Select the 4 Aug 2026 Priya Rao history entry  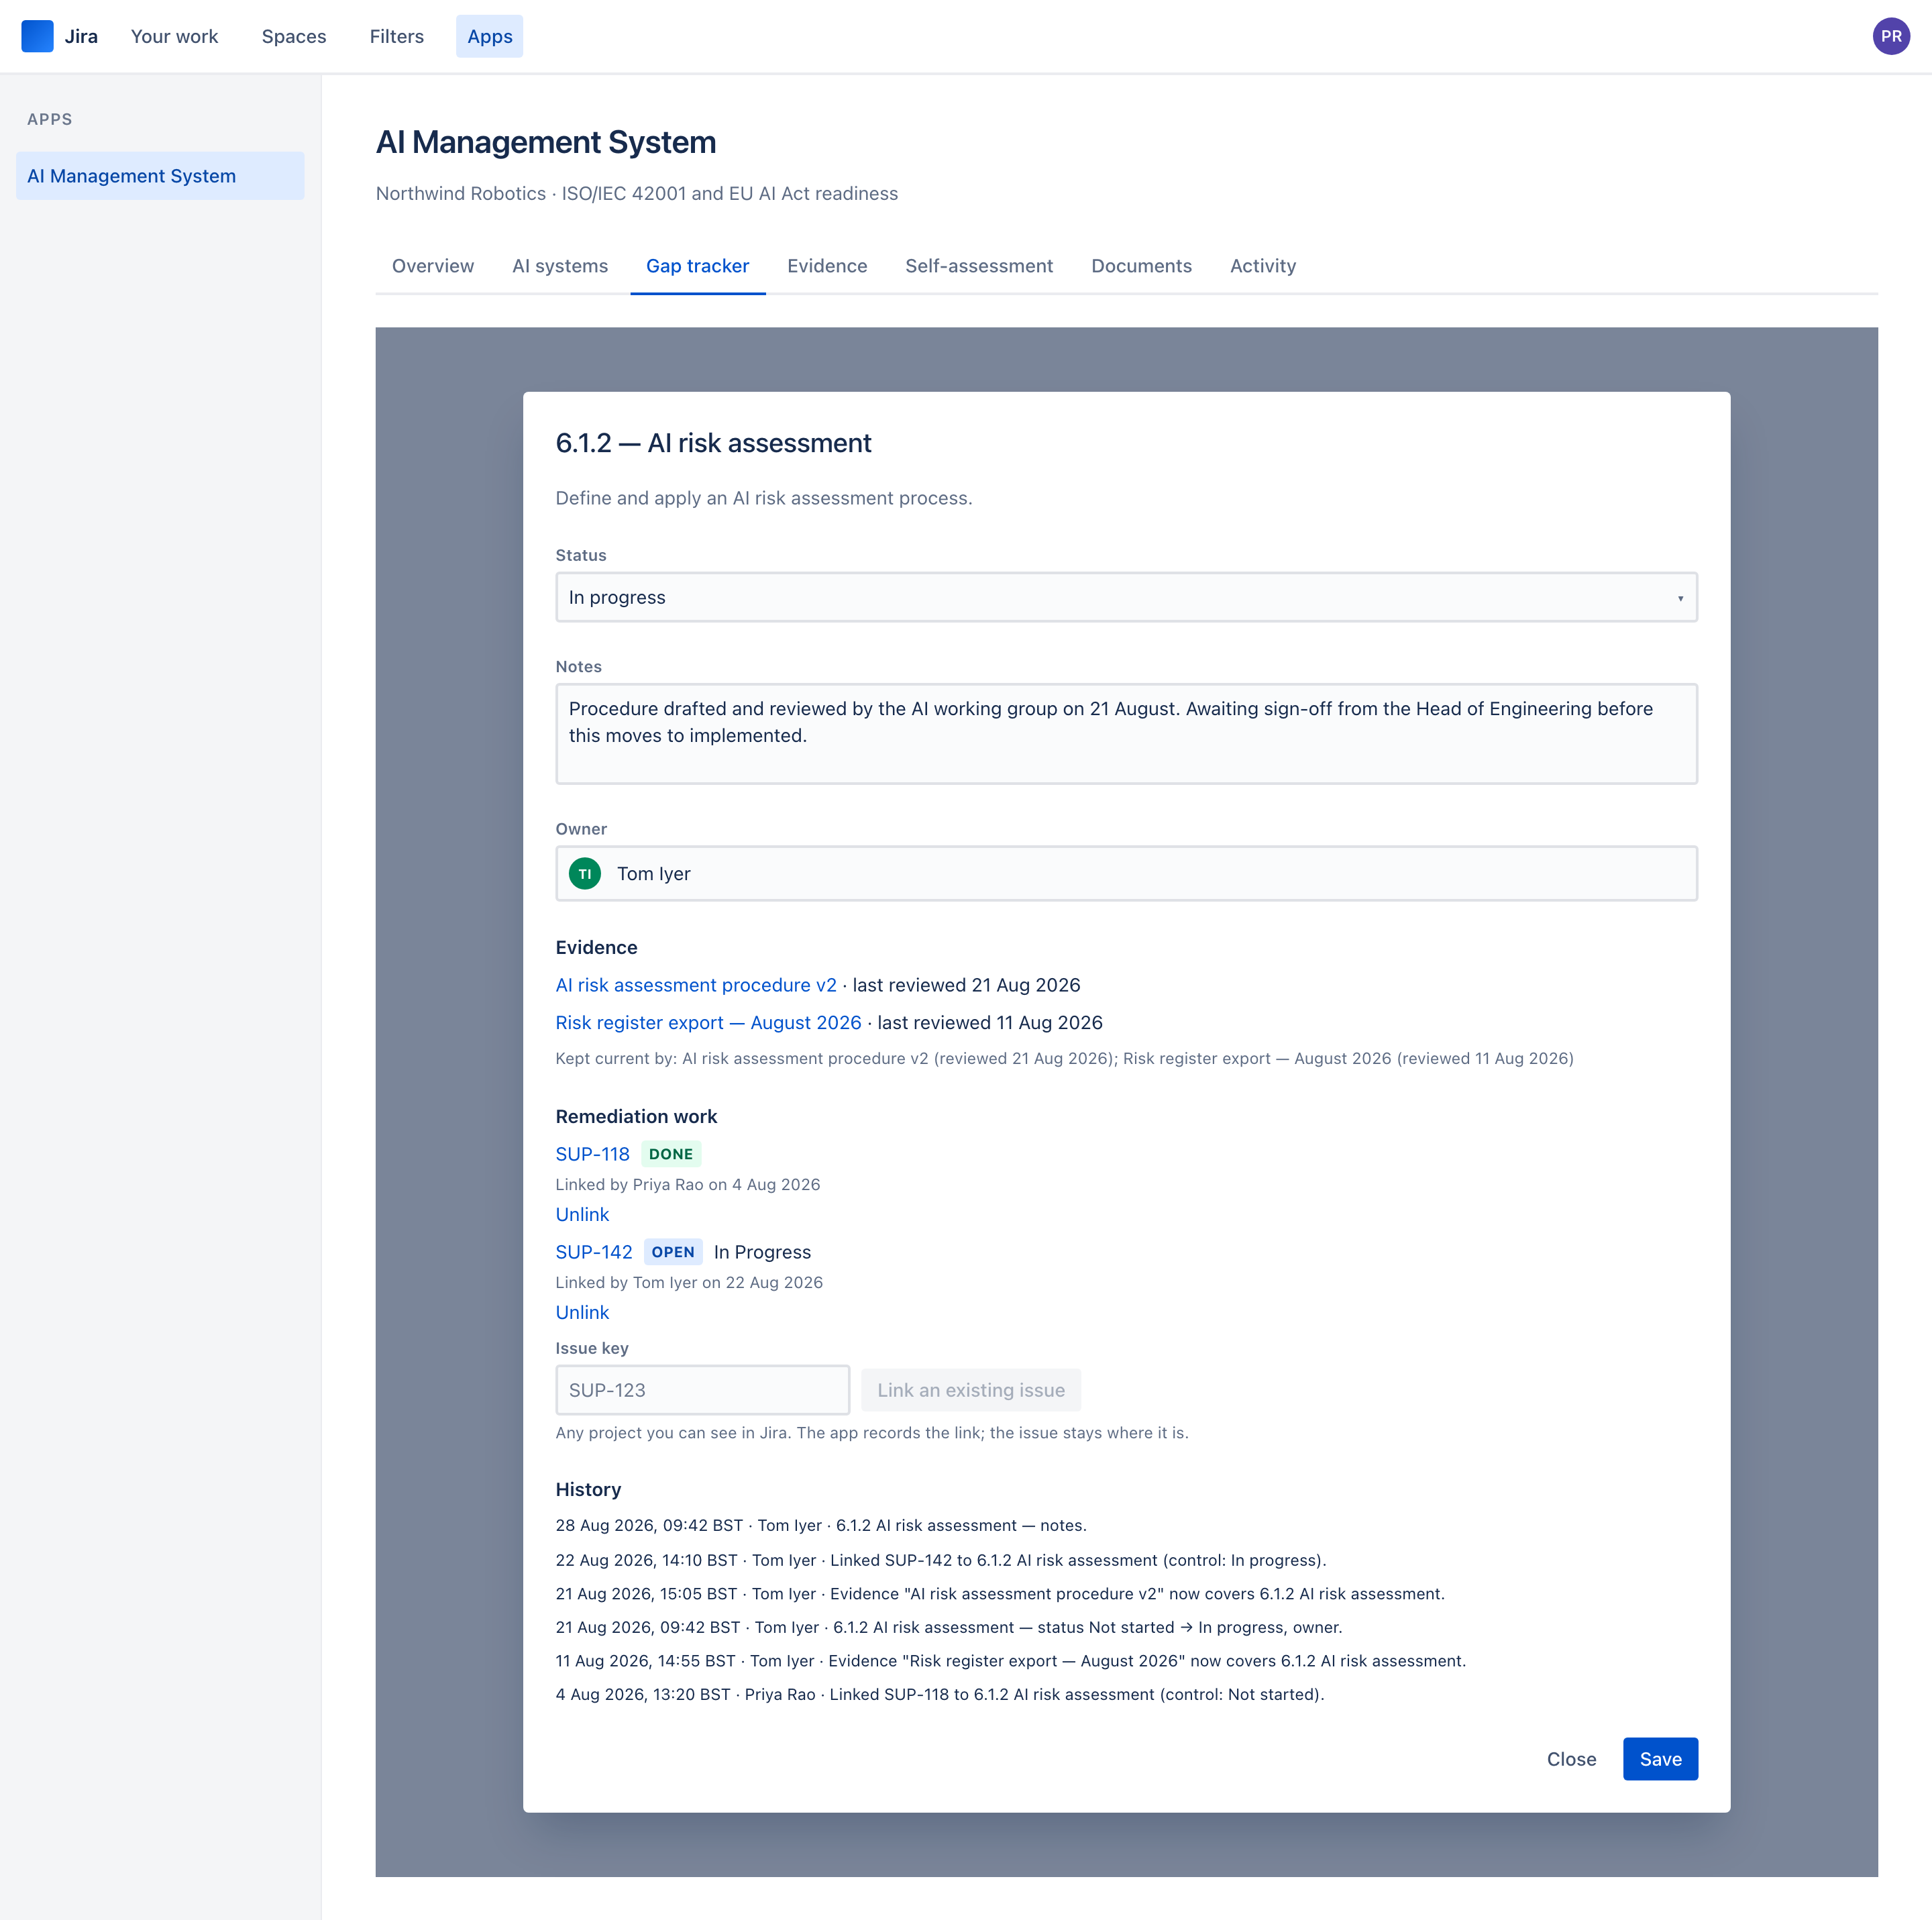coord(940,1694)
